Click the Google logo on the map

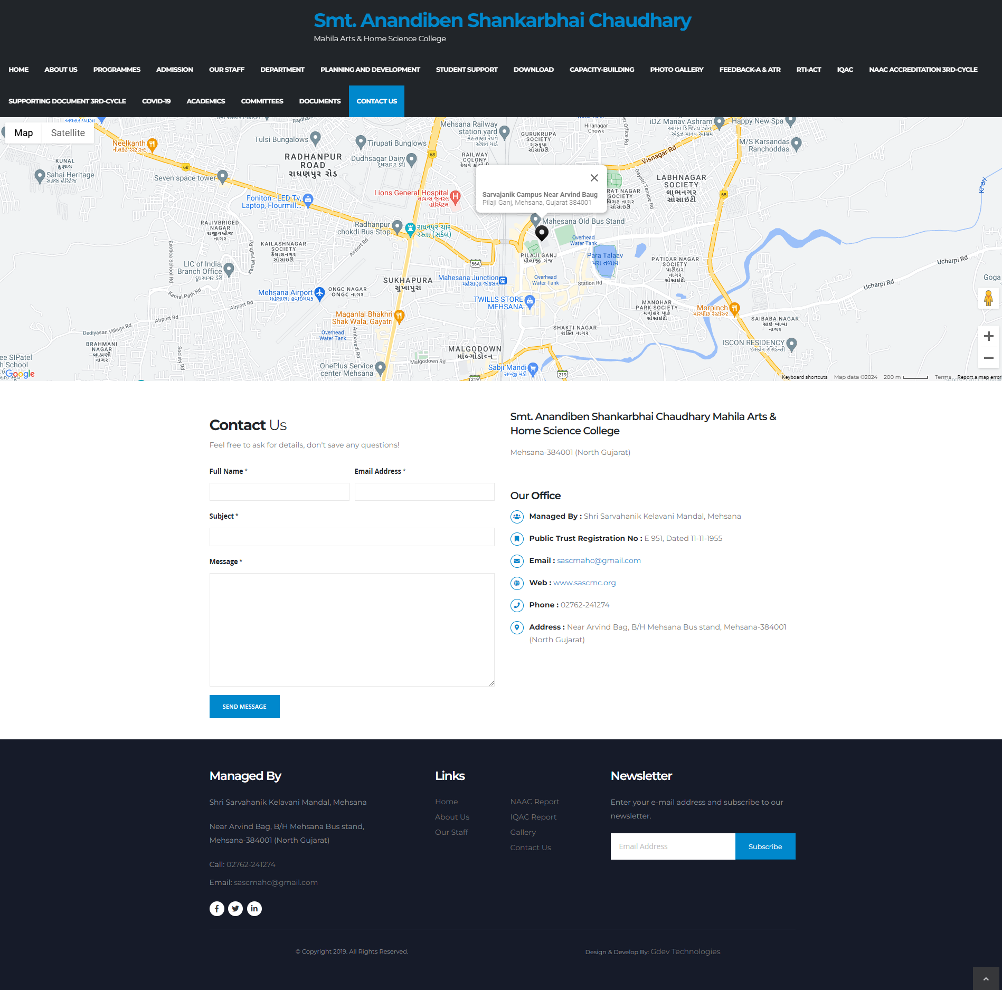tap(20, 373)
